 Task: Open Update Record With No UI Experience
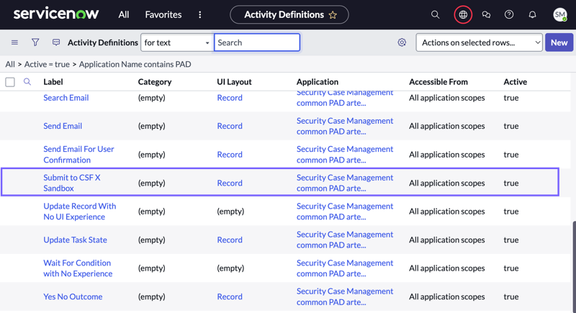[79, 212]
